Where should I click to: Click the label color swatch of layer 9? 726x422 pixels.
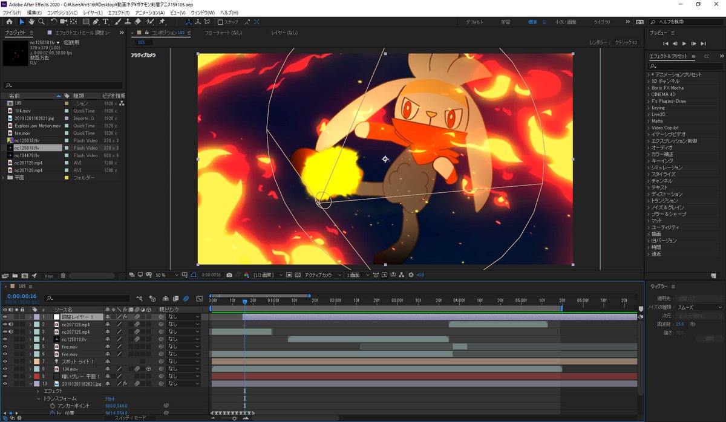[x=36, y=376]
